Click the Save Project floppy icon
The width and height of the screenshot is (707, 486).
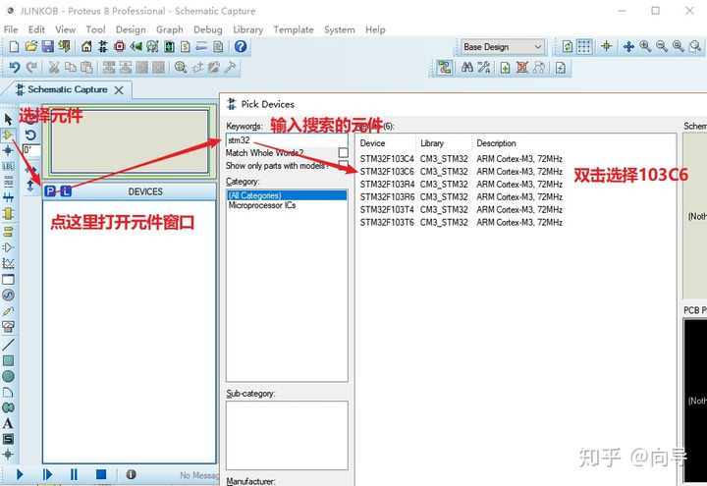pos(47,46)
